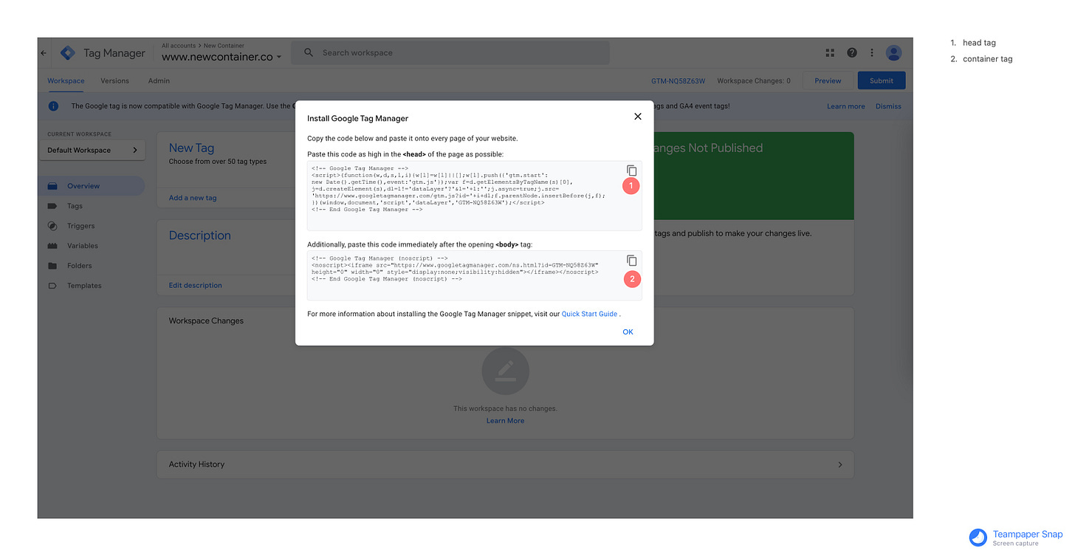Open the help icon
1075x556 pixels.
tap(852, 53)
